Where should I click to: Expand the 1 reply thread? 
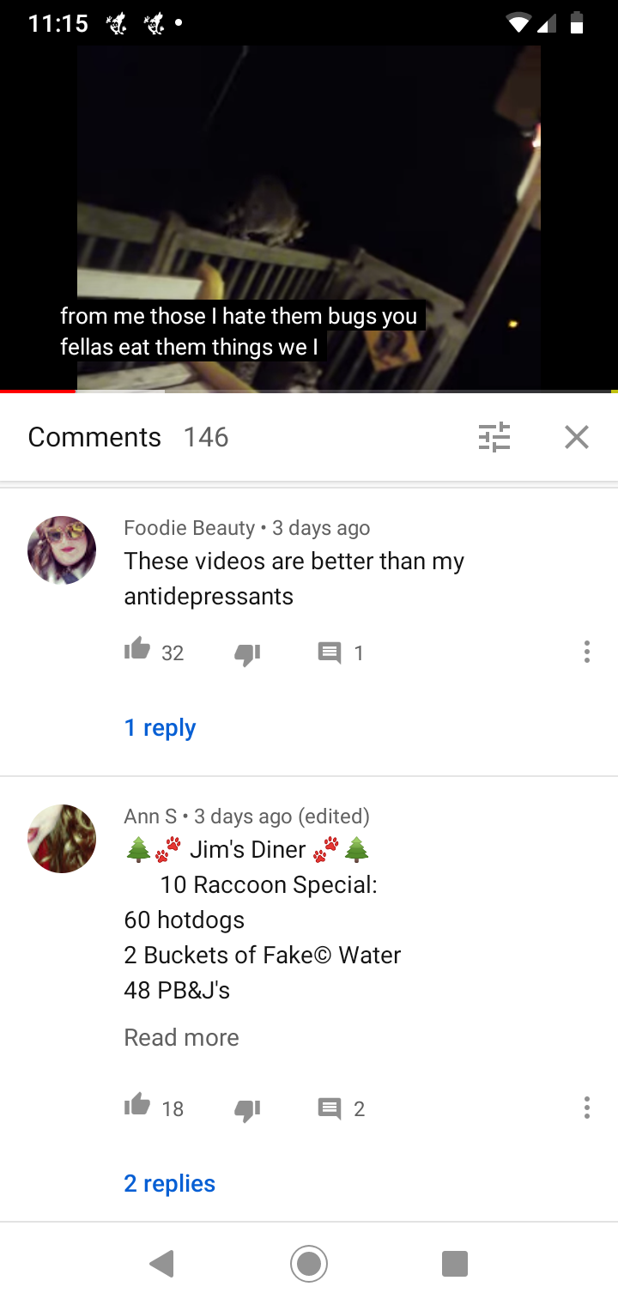[161, 727]
